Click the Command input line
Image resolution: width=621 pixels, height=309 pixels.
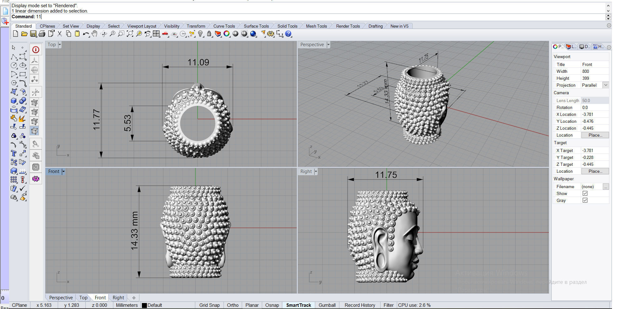(x=308, y=17)
